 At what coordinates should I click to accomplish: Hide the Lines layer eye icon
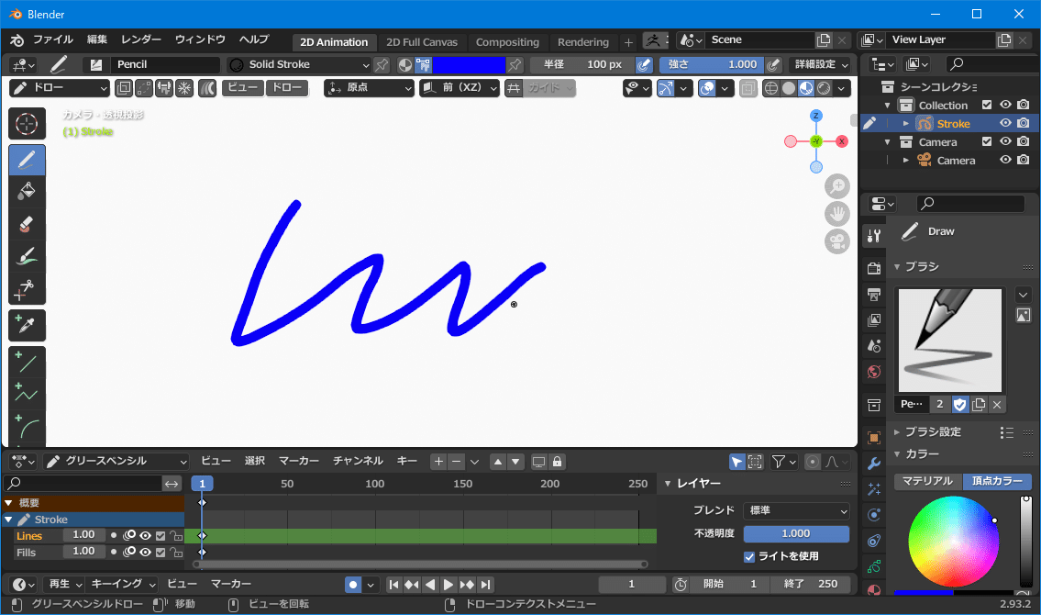coord(145,535)
